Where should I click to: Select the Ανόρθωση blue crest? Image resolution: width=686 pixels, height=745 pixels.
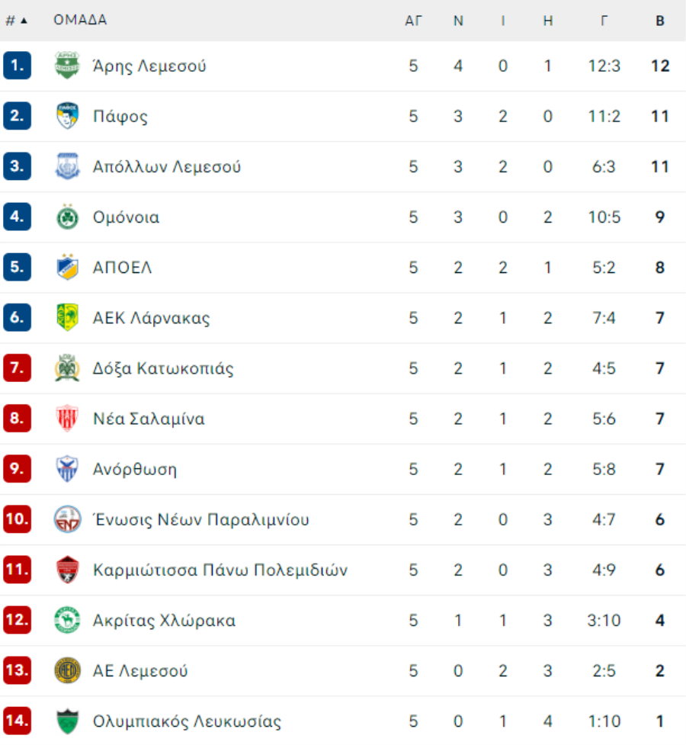point(67,468)
